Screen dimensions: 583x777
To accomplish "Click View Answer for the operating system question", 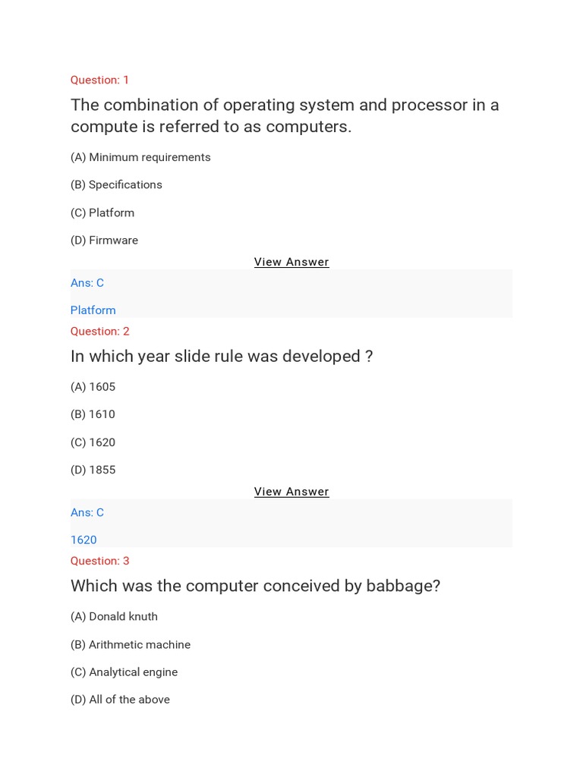I will 291,262.
